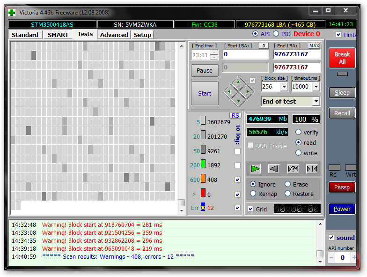Open the block size dropdown

[x=284, y=87]
